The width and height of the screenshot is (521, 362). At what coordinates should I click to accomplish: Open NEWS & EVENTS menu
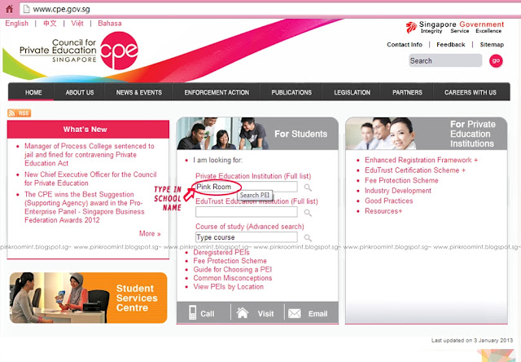point(139,92)
